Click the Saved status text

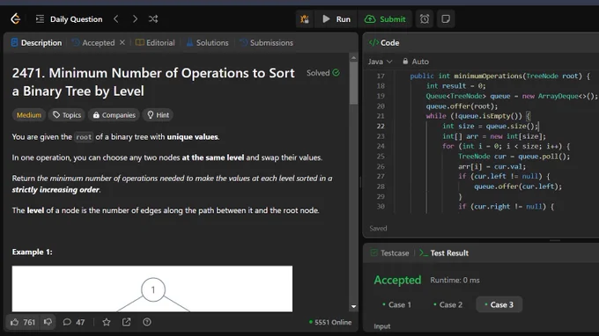coord(378,229)
